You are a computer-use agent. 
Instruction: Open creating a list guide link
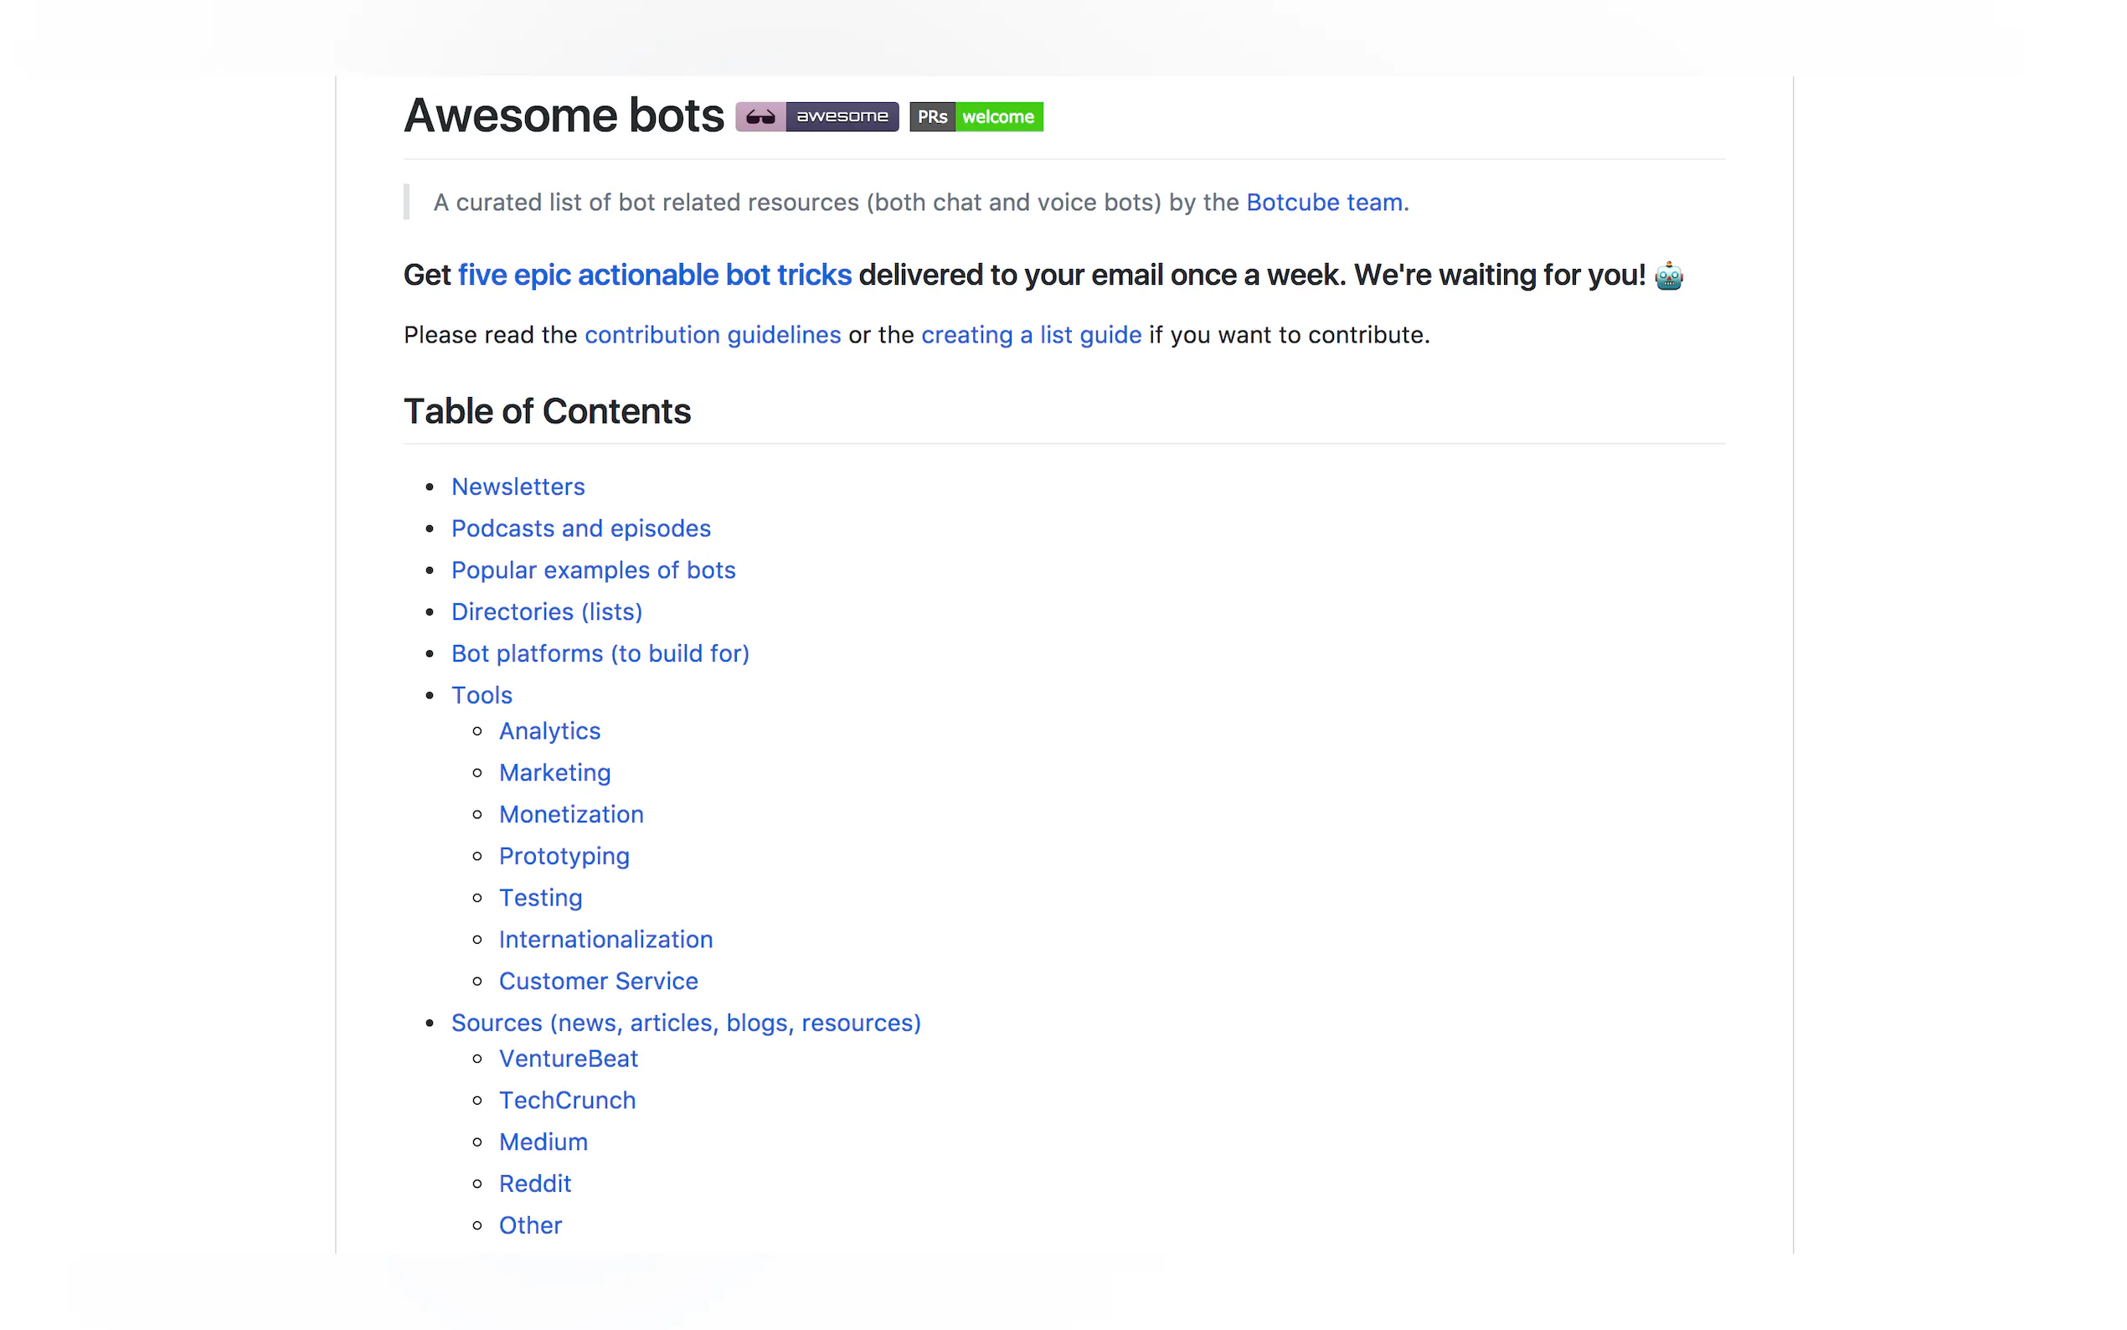pyautogui.click(x=1031, y=335)
